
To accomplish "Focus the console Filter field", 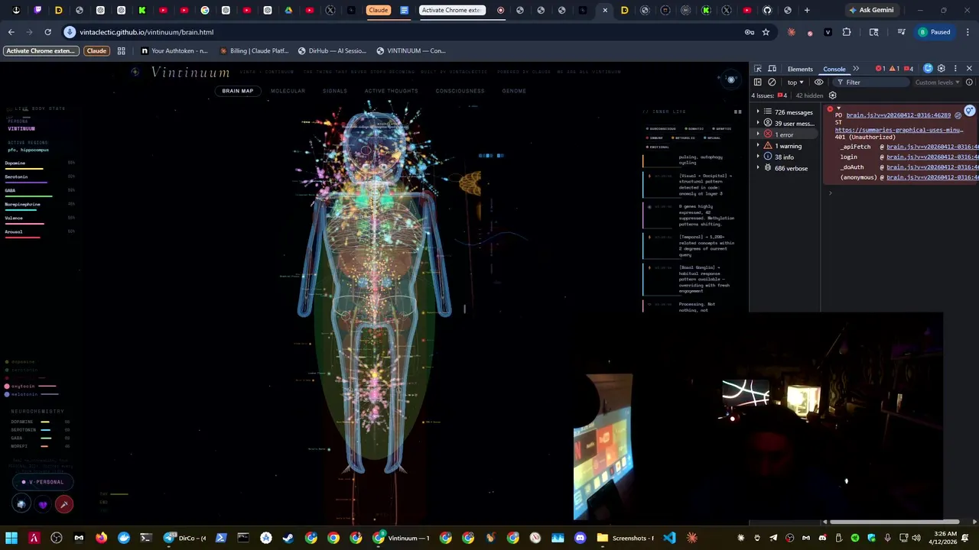I will (x=870, y=82).
